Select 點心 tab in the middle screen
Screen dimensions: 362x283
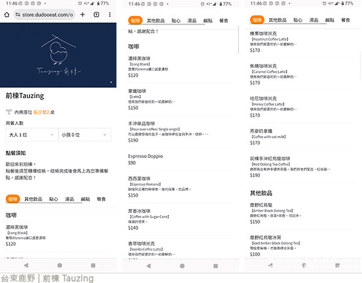(176, 20)
